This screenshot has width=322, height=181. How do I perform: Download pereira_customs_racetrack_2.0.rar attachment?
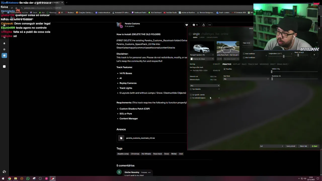pyautogui.click(x=140, y=138)
